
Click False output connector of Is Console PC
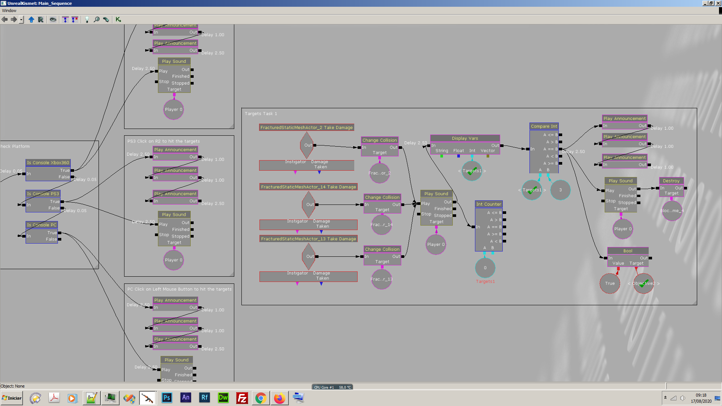(60, 239)
